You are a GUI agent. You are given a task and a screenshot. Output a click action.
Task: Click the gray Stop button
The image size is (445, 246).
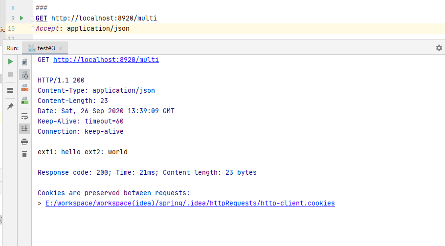(x=10, y=74)
